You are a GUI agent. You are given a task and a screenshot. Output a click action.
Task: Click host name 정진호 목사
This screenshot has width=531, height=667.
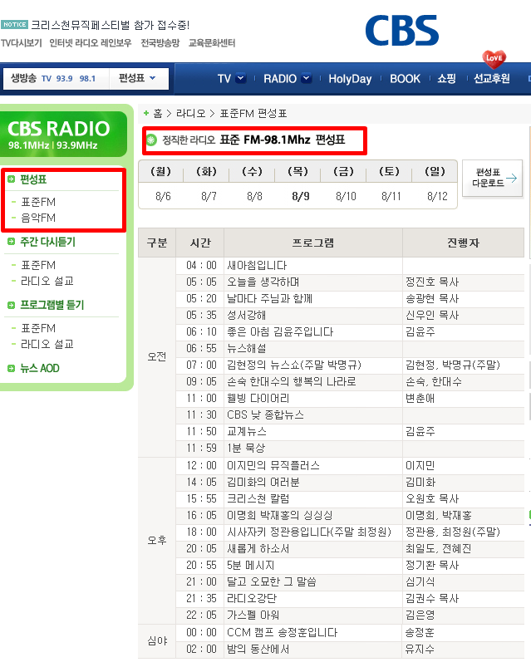click(x=432, y=282)
